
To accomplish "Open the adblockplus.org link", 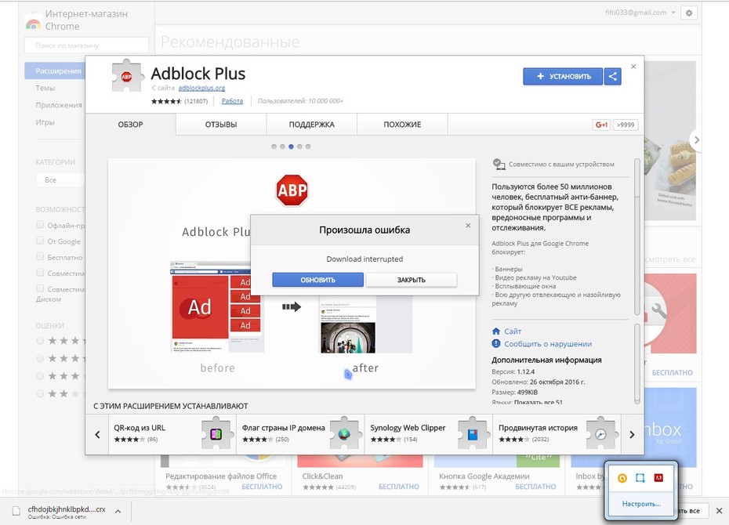I will point(201,87).
